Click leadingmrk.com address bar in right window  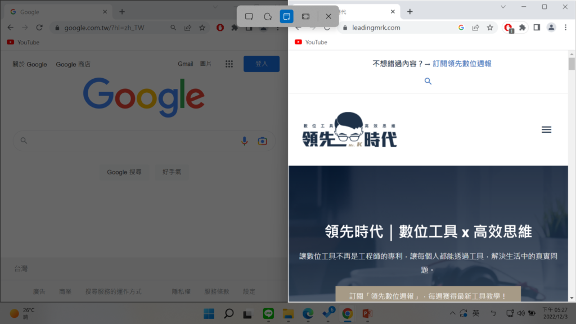[x=376, y=28]
